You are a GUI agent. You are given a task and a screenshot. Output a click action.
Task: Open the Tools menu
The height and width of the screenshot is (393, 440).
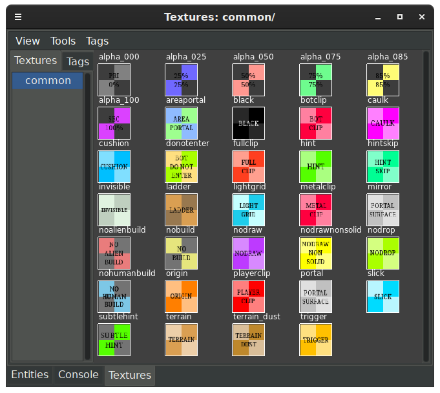coord(63,41)
